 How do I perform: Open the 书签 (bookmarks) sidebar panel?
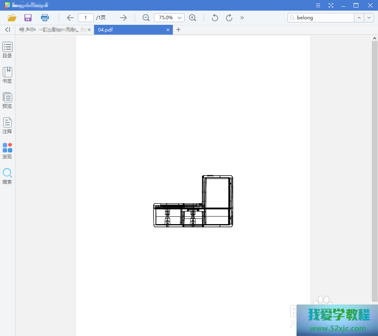[x=7, y=75]
